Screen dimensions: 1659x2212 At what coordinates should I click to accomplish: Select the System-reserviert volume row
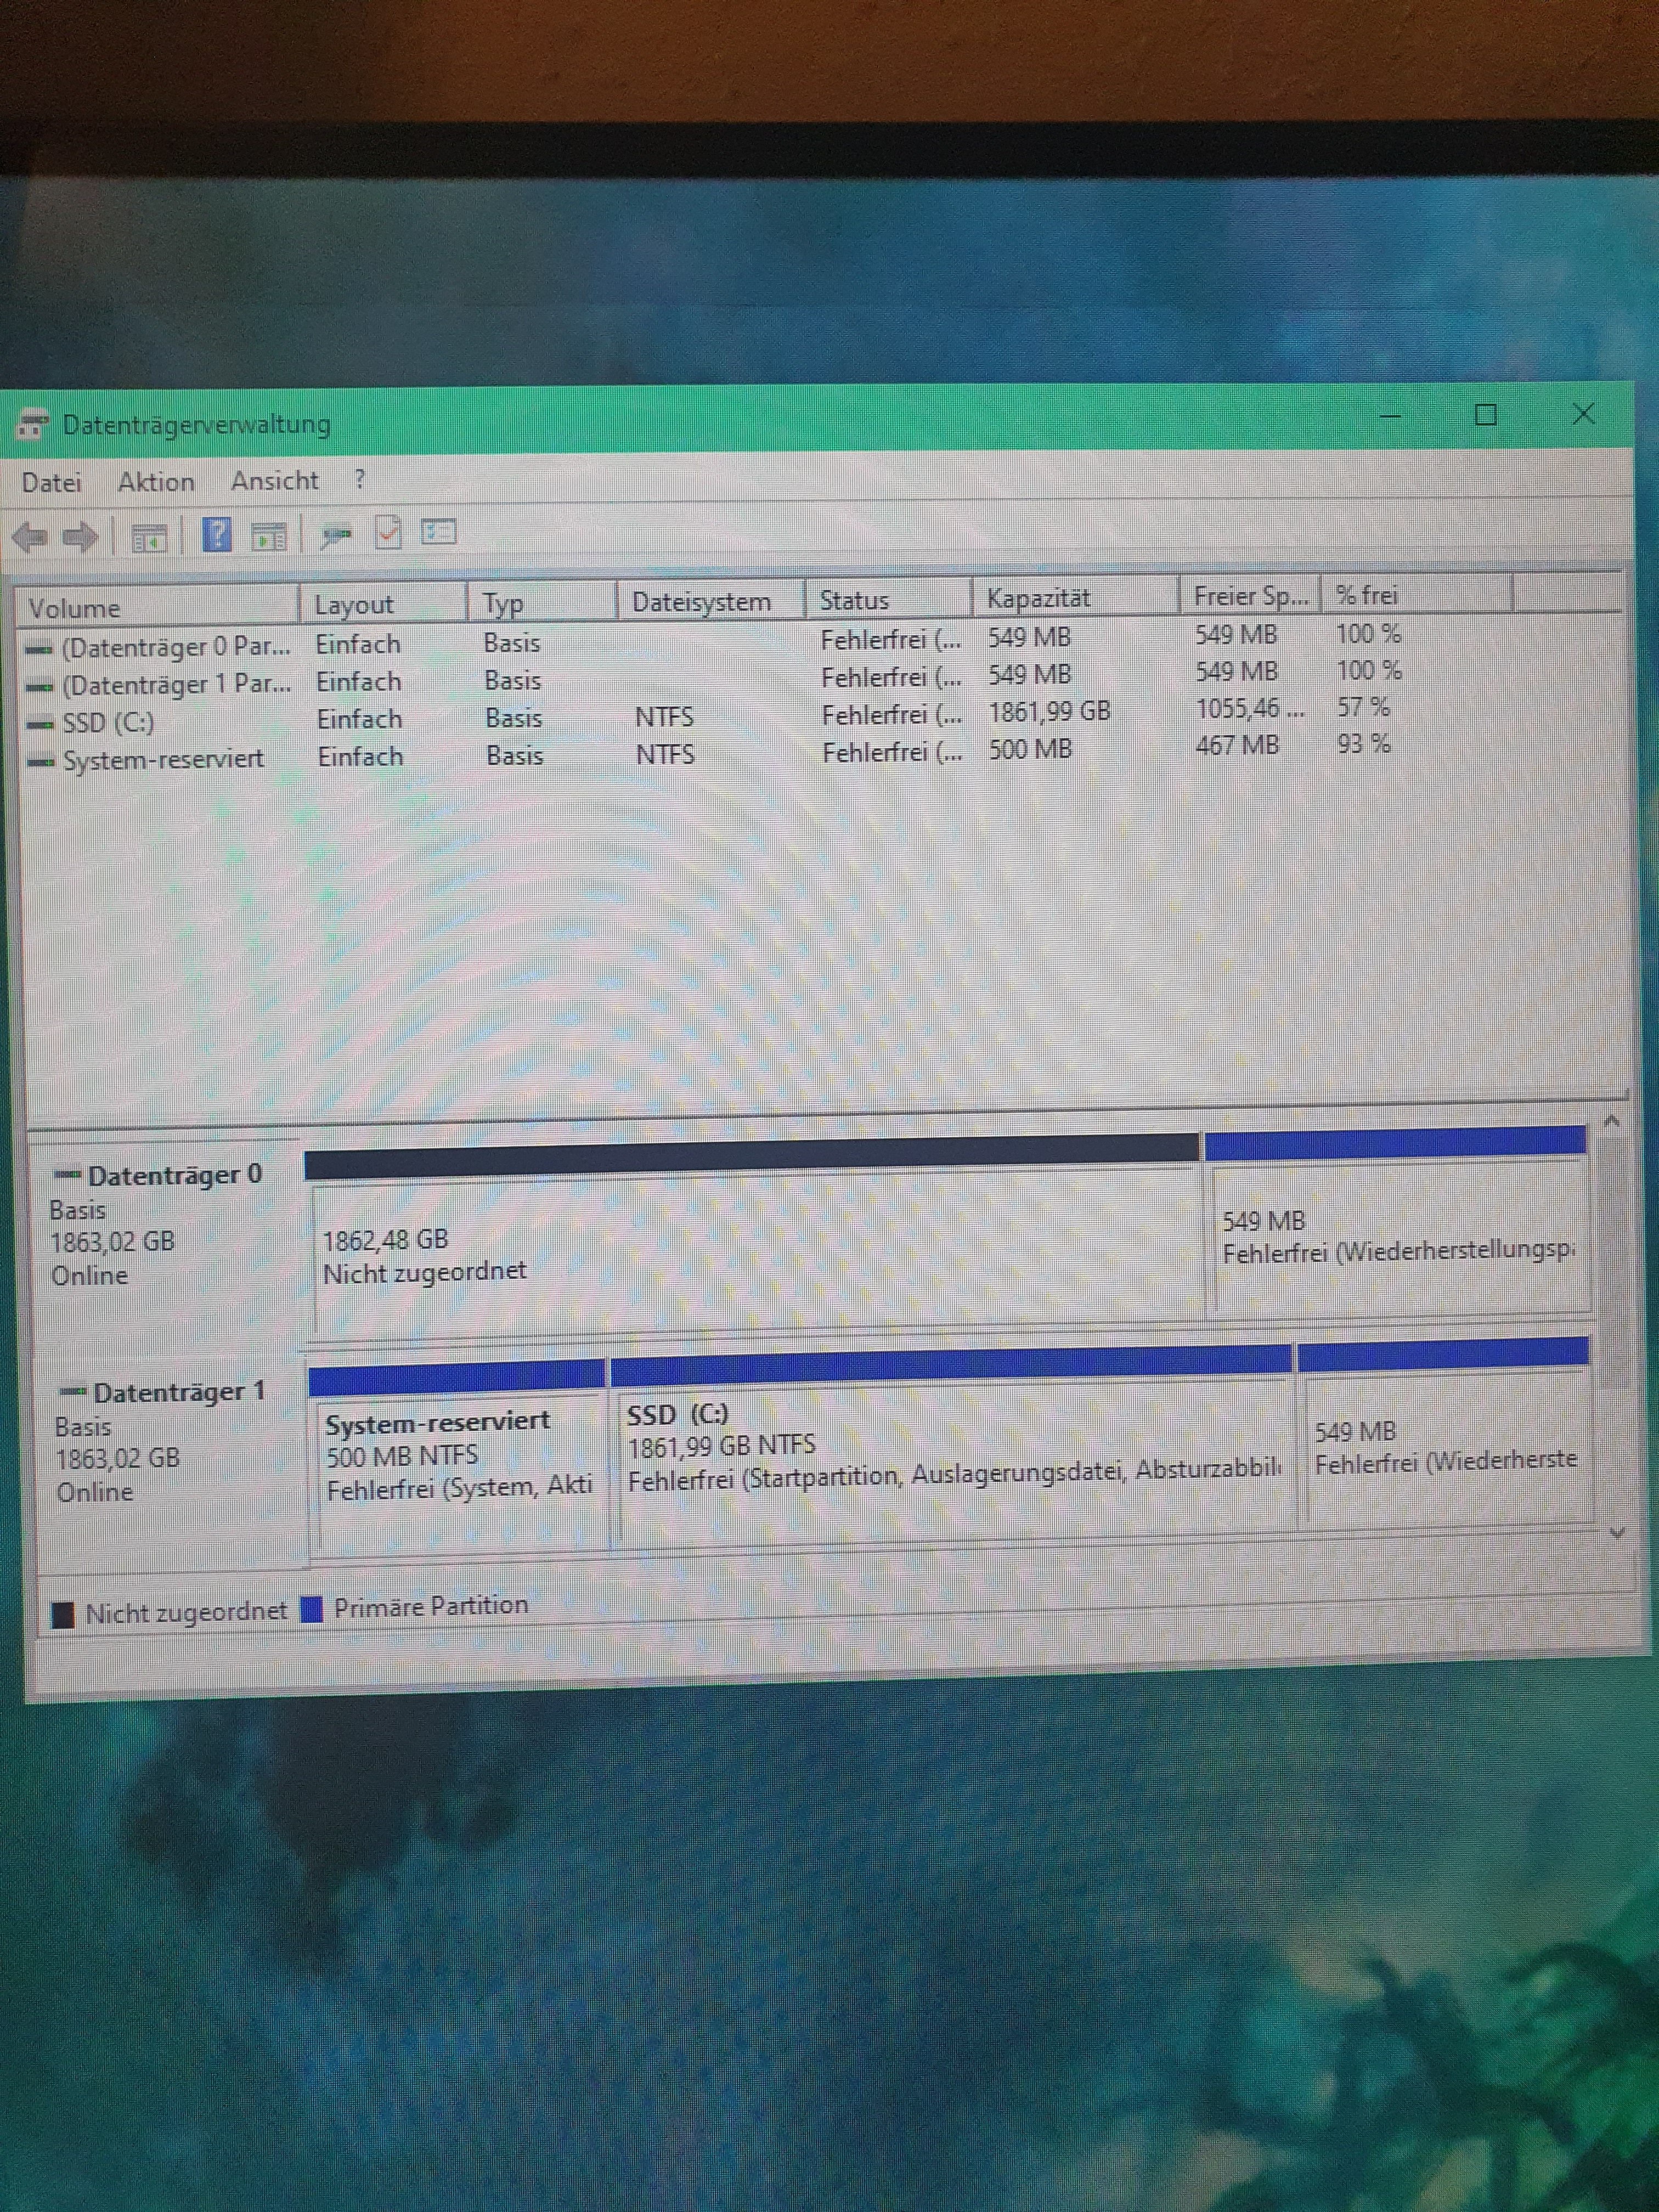click(x=163, y=760)
